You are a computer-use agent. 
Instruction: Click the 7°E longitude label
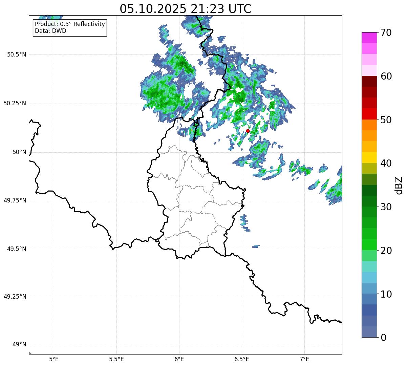(304, 359)
